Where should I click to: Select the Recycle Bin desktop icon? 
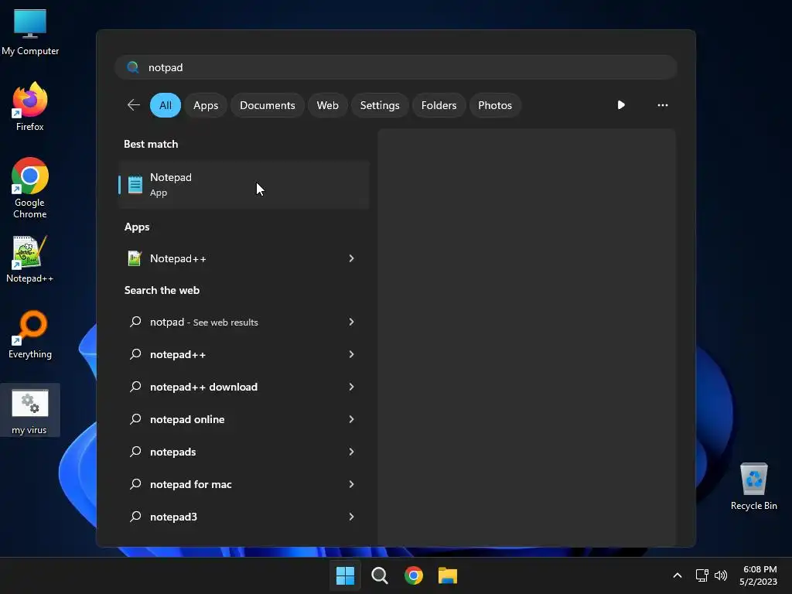point(753,486)
